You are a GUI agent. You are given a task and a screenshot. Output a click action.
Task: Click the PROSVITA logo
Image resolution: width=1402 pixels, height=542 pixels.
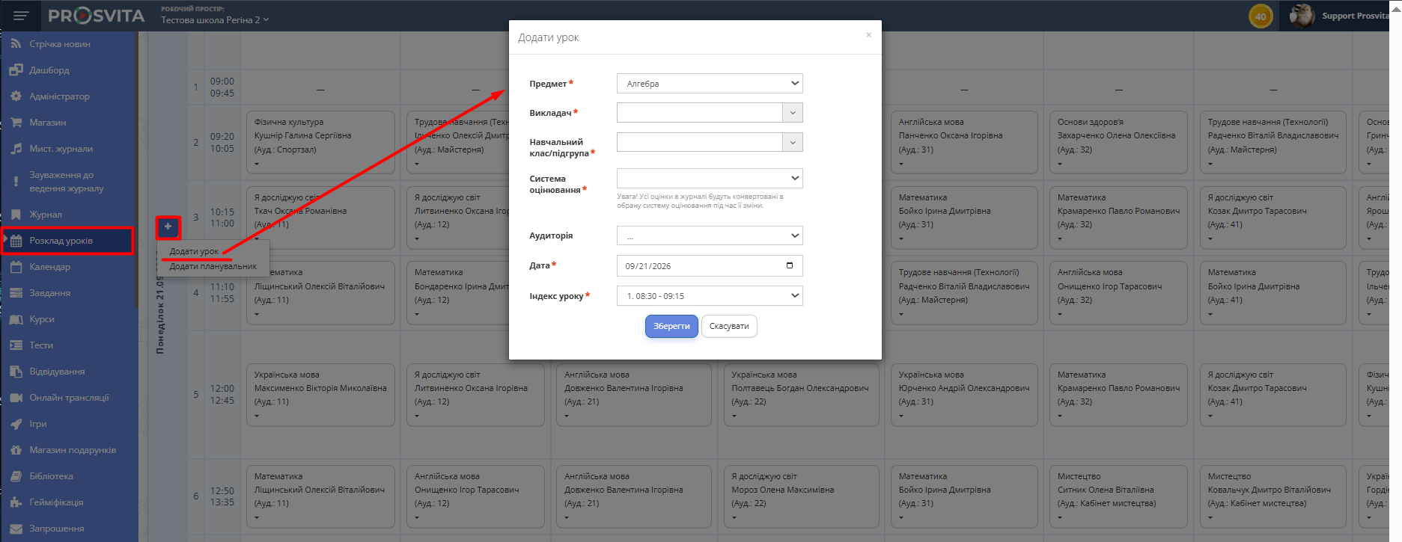click(97, 16)
